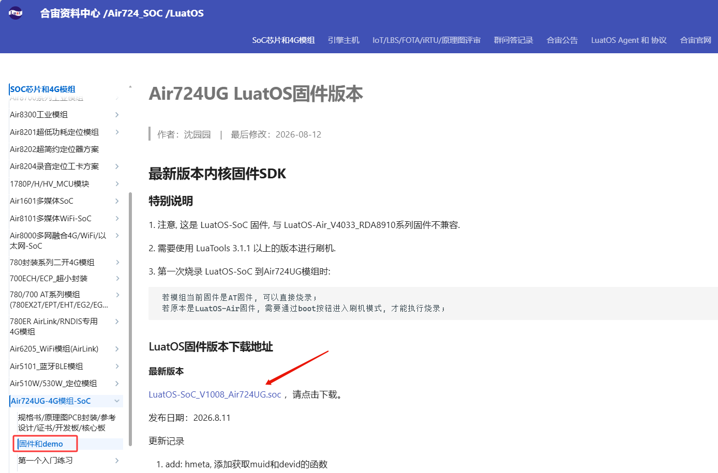This screenshot has height=473, width=718.
Task: Expand the chevron beside Air8000多网融合 entry
Action: (x=117, y=236)
